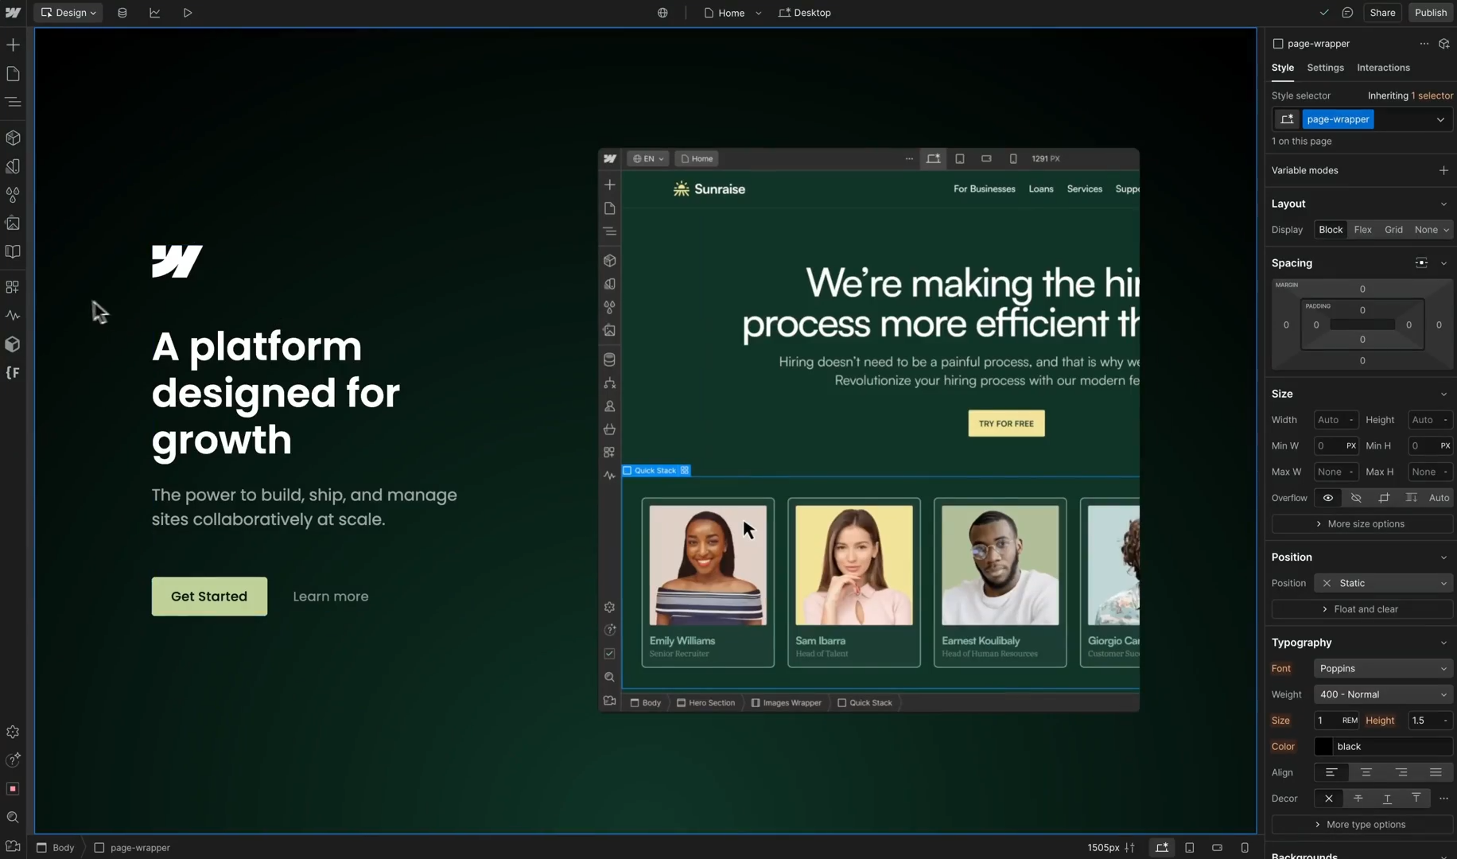Click the Get Started button

coord(209,597)
